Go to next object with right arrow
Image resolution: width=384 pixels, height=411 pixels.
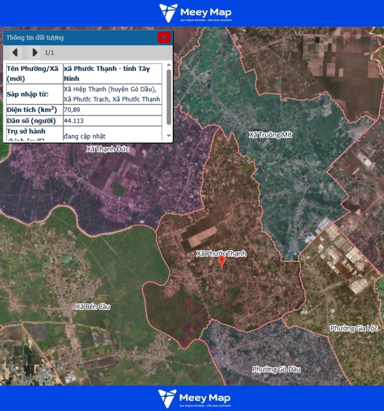34,52
